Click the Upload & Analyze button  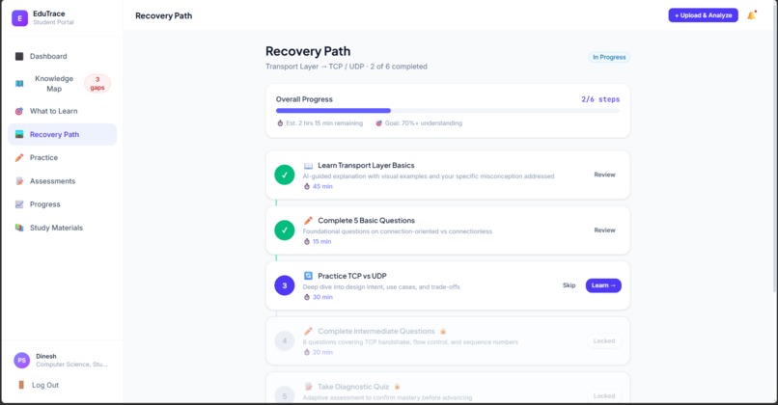point(703,15)
